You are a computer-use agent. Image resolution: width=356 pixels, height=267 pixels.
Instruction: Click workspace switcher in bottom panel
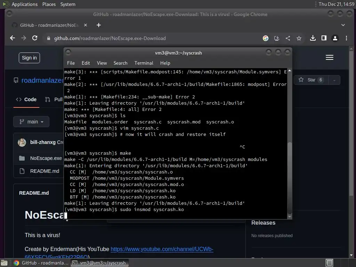(330, 263)
